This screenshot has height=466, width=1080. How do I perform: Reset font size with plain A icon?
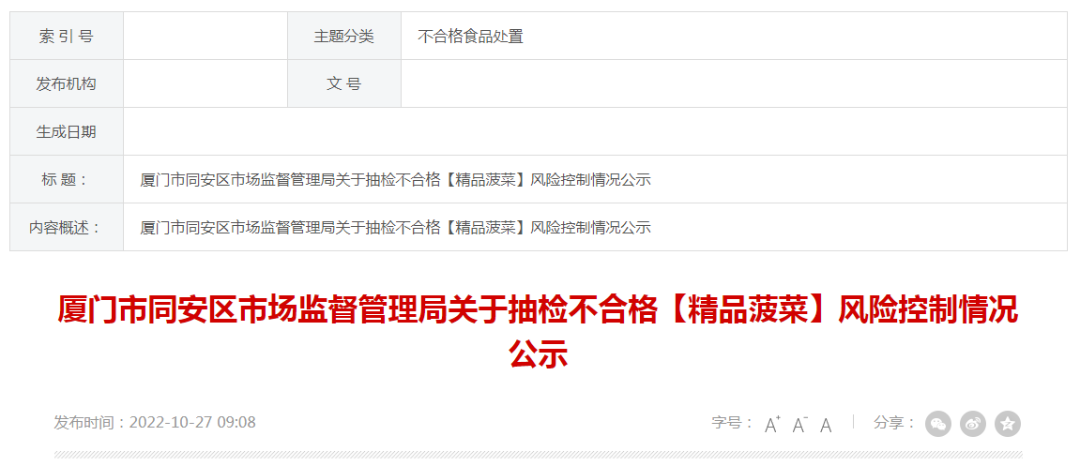click(826, 425)
